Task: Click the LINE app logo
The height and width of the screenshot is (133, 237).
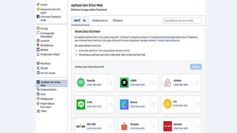Action: (81, 104)
